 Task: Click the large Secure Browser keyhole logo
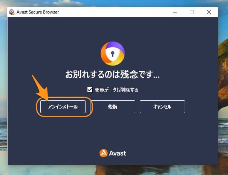(112, 54)
